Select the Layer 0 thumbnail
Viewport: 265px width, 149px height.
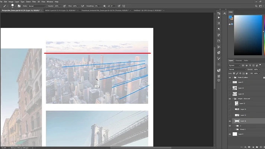click(235, 134)
